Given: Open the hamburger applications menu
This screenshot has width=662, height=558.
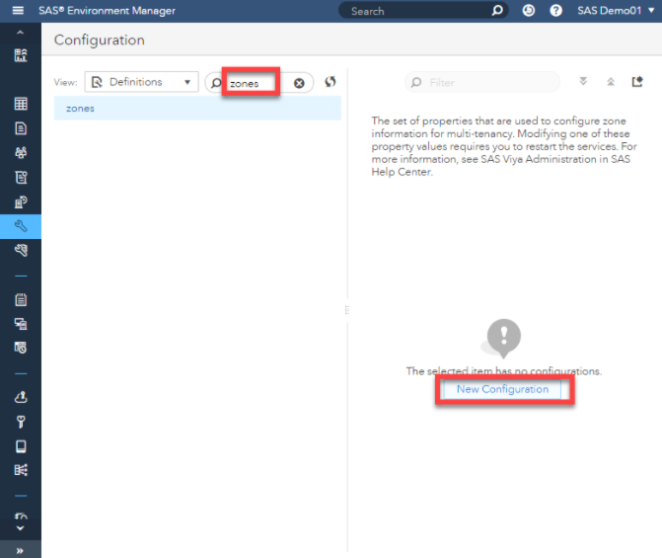Looking at the screenshot, I should coord(18,10).
